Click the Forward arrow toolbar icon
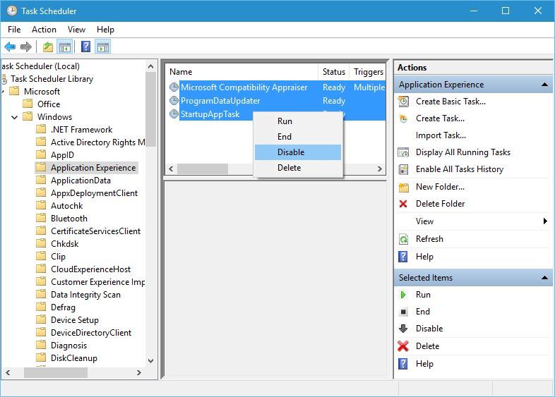555x397 pixels. tap(26, 47)
